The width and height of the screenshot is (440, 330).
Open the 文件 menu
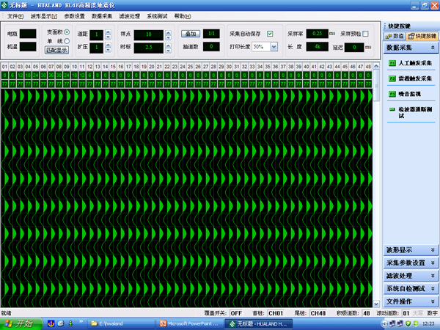tap(15, 15)
